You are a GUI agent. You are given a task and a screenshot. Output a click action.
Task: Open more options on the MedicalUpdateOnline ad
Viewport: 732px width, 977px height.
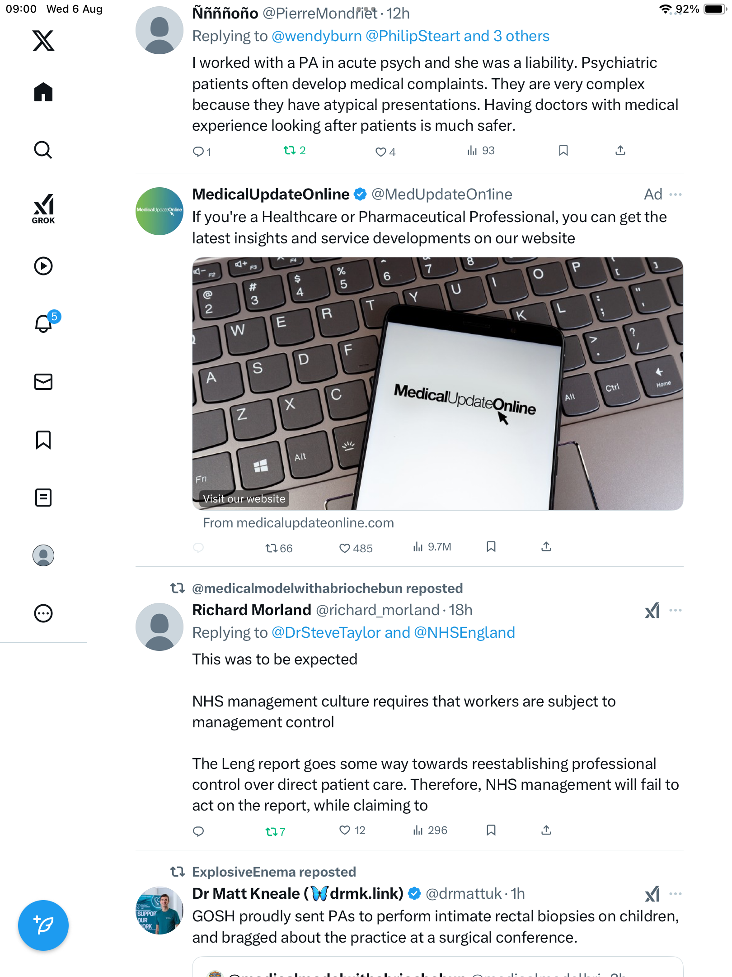point(676,194)
